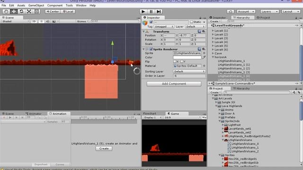Open Account dropdown
The height and width of the screenshot is (170, 303).
[x=246, y=11]
